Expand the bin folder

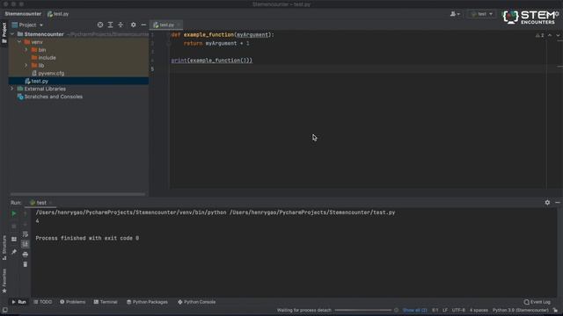[x=26, y=50]
